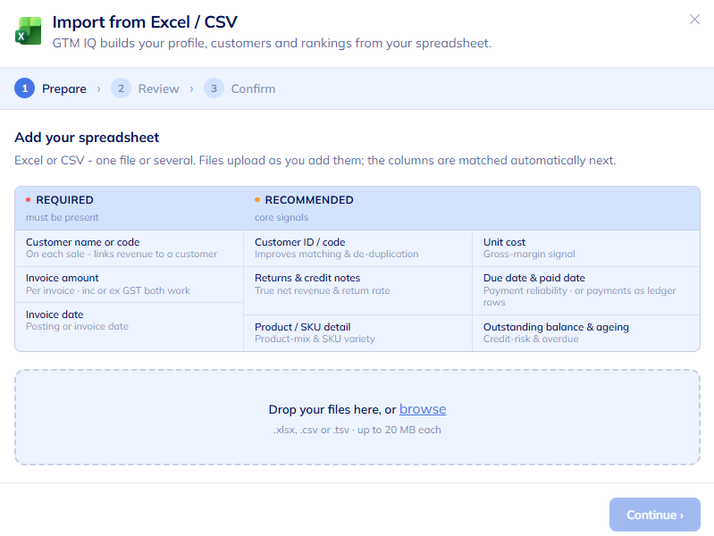Select step 1 circle for Prepare
The image size is (714, 536).
point(25,88)
